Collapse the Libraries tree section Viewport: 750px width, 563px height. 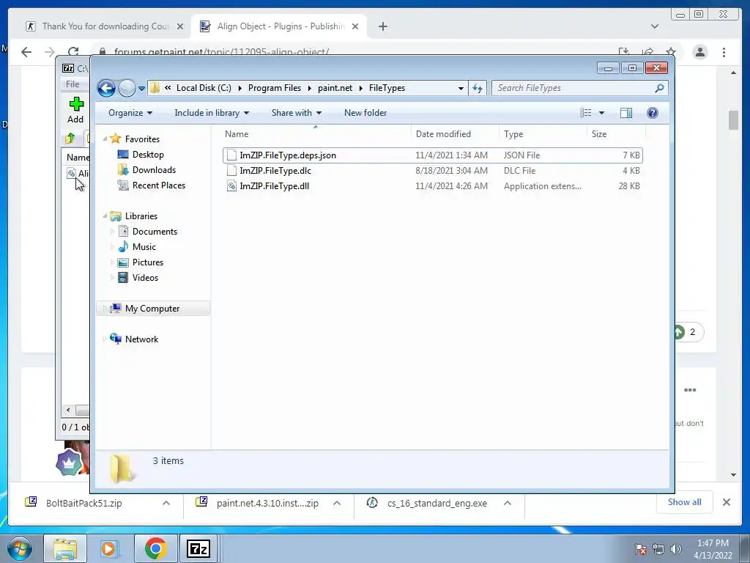tap(105, 216)
